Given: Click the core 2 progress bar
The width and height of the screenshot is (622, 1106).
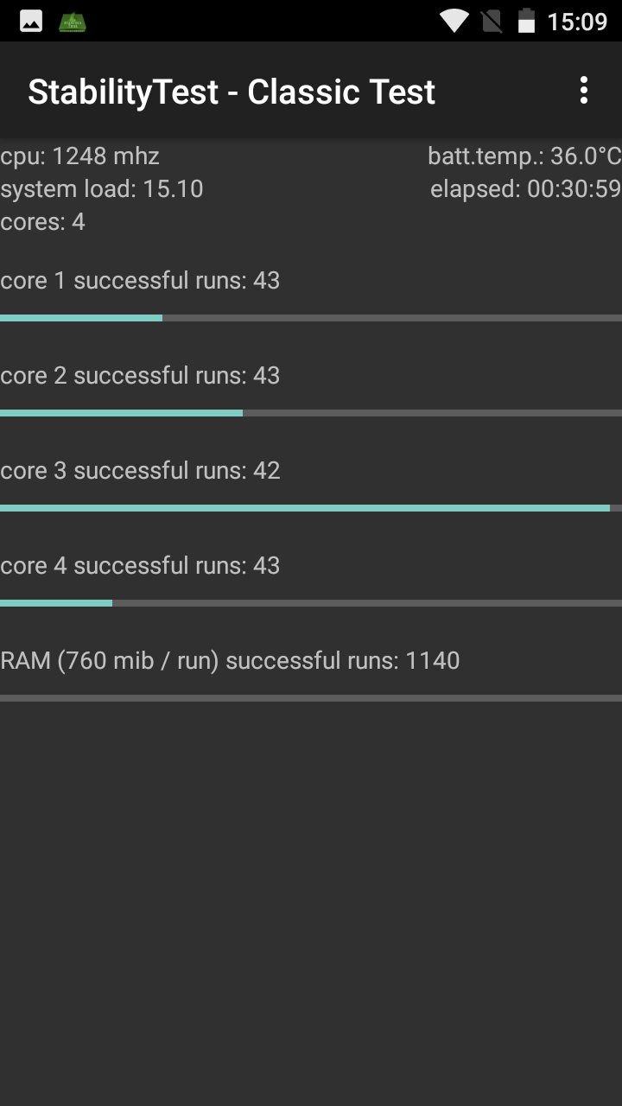Looking at the screenshot, I should [311, 413].
